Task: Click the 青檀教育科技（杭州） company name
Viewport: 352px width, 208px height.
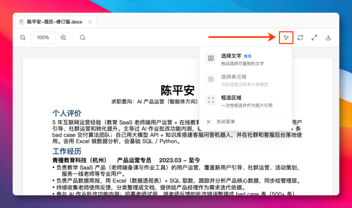Action: tap(79, 160)
